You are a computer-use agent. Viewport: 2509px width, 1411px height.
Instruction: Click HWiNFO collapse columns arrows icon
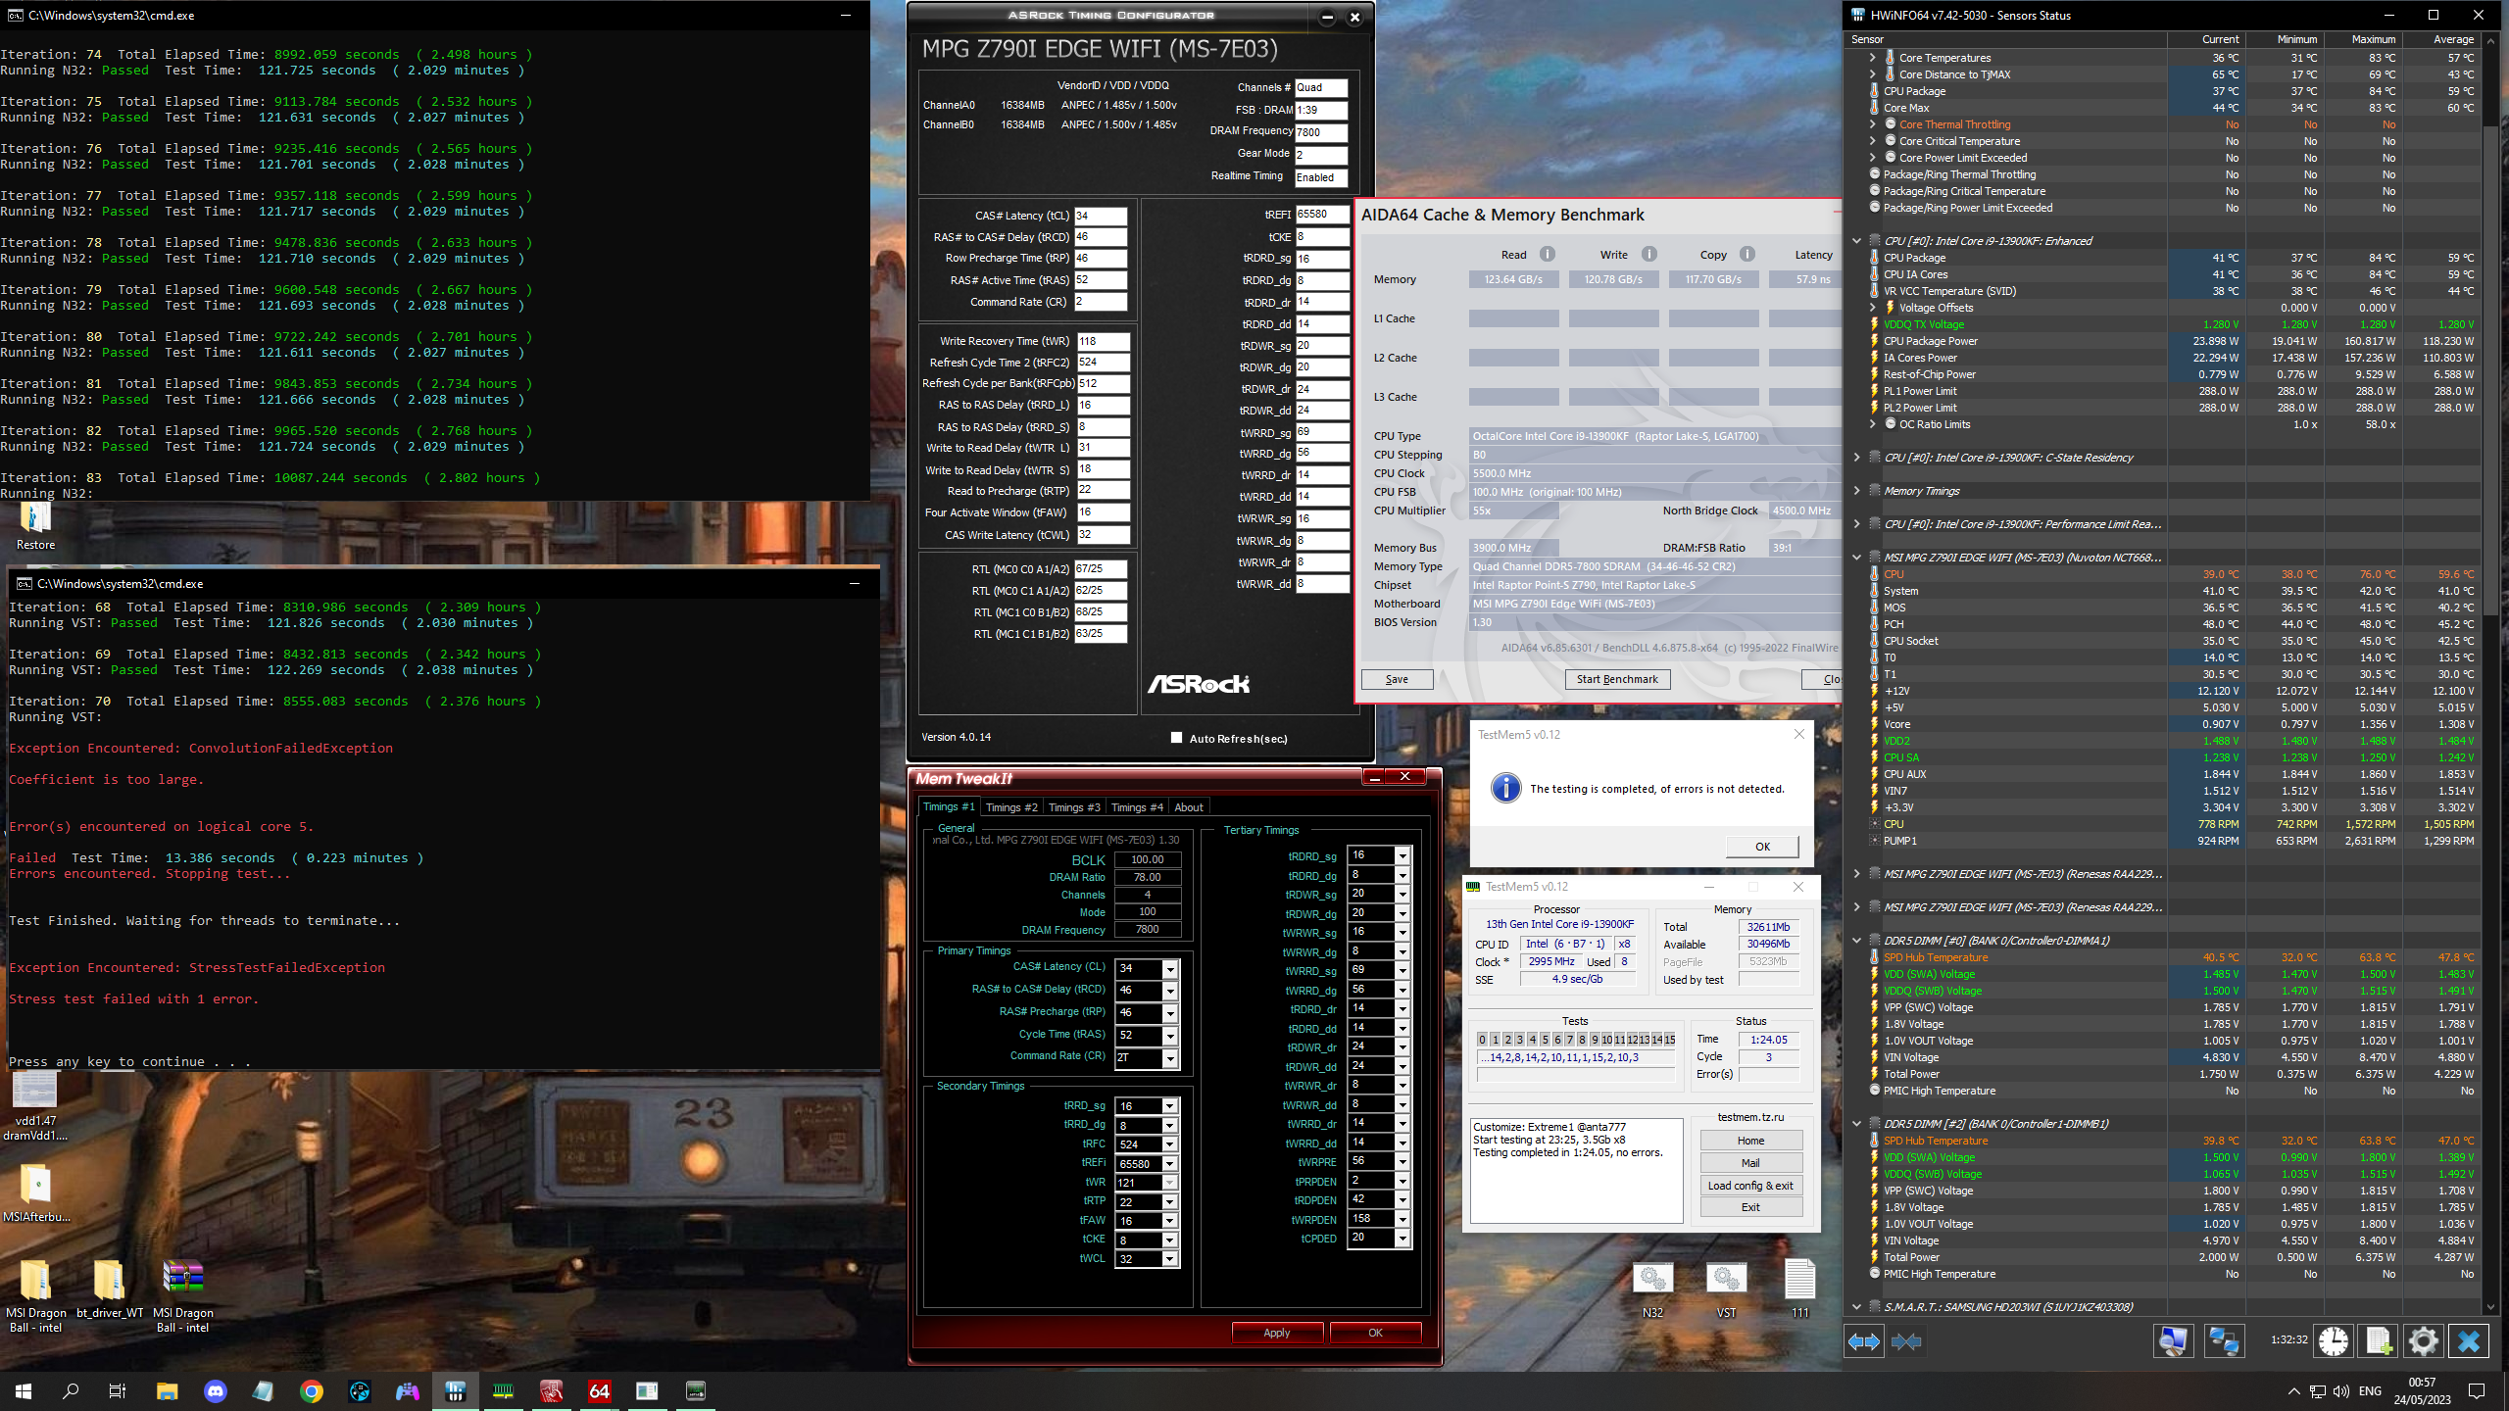coord(1906,1341)
